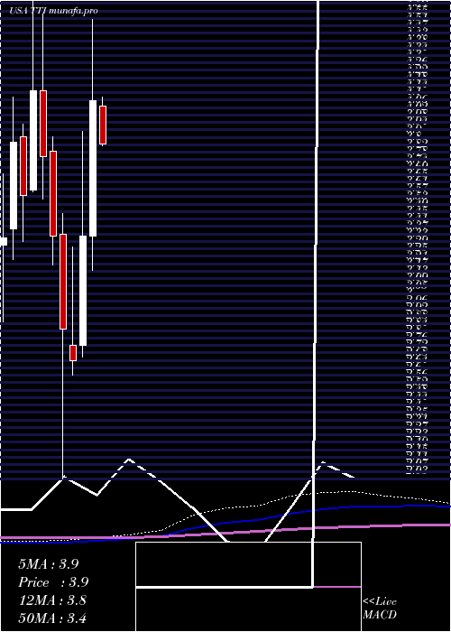Click the price axis scale on the right
Image resolution: width=451 pixels, height=632 pixels.
[418, 237]
